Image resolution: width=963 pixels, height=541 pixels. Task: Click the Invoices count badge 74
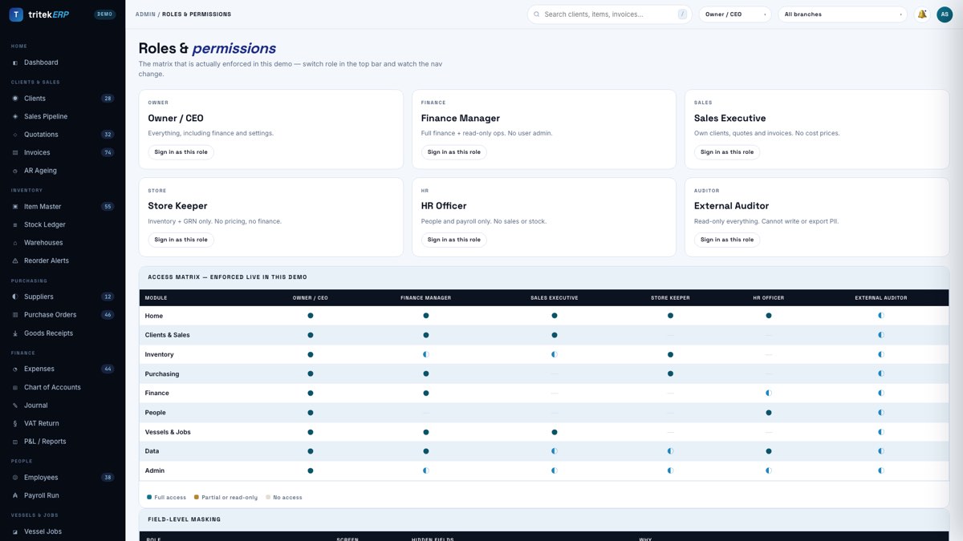coord(108,152)
